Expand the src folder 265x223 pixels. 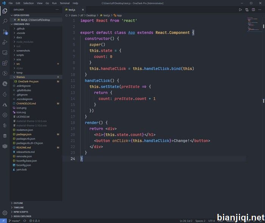(36, 64)
